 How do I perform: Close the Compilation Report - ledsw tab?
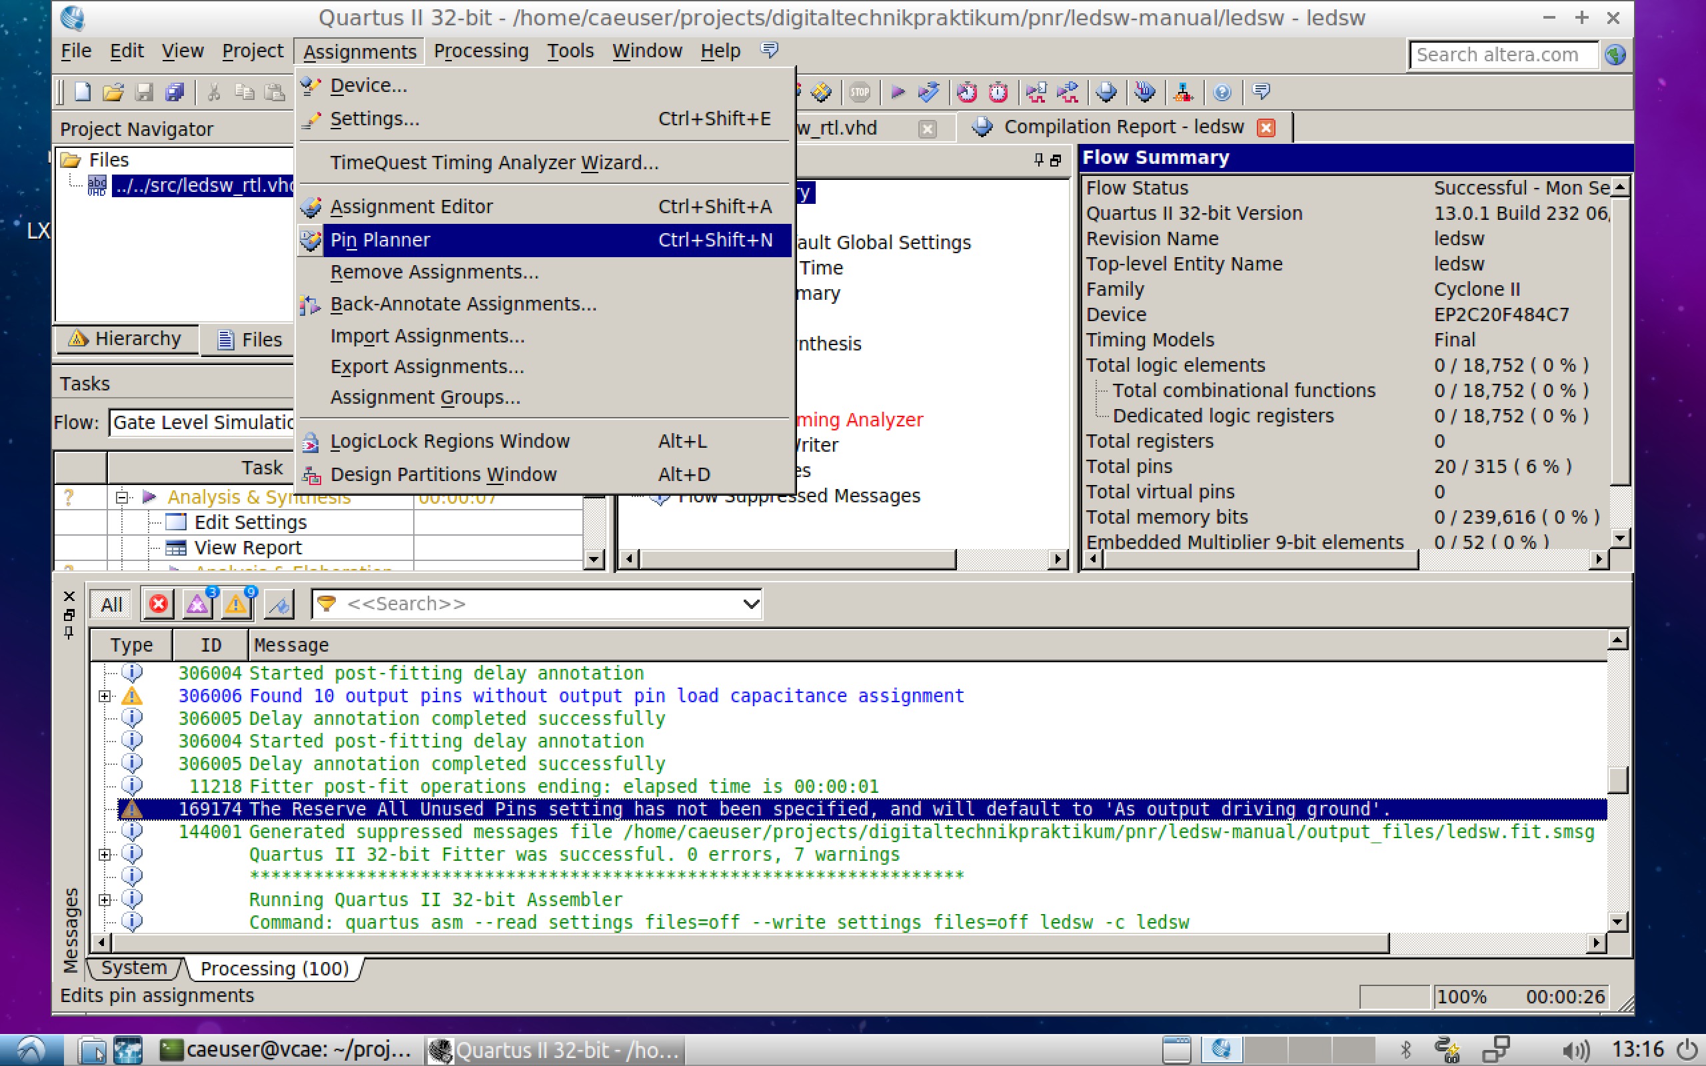[x=1266, y=128]
